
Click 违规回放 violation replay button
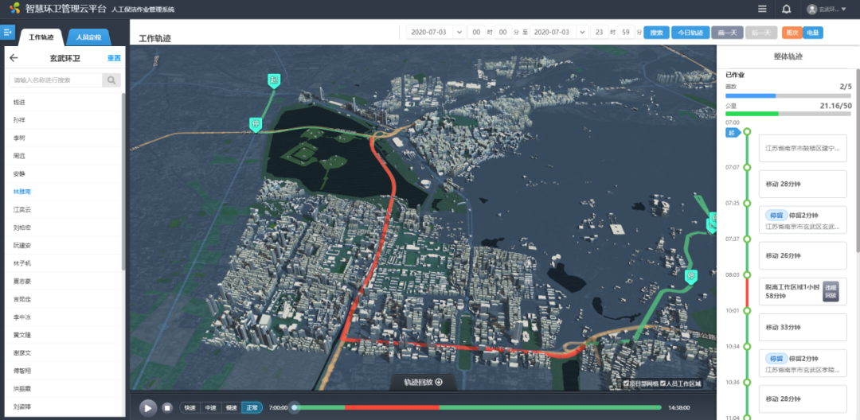(x=831, y=290)
